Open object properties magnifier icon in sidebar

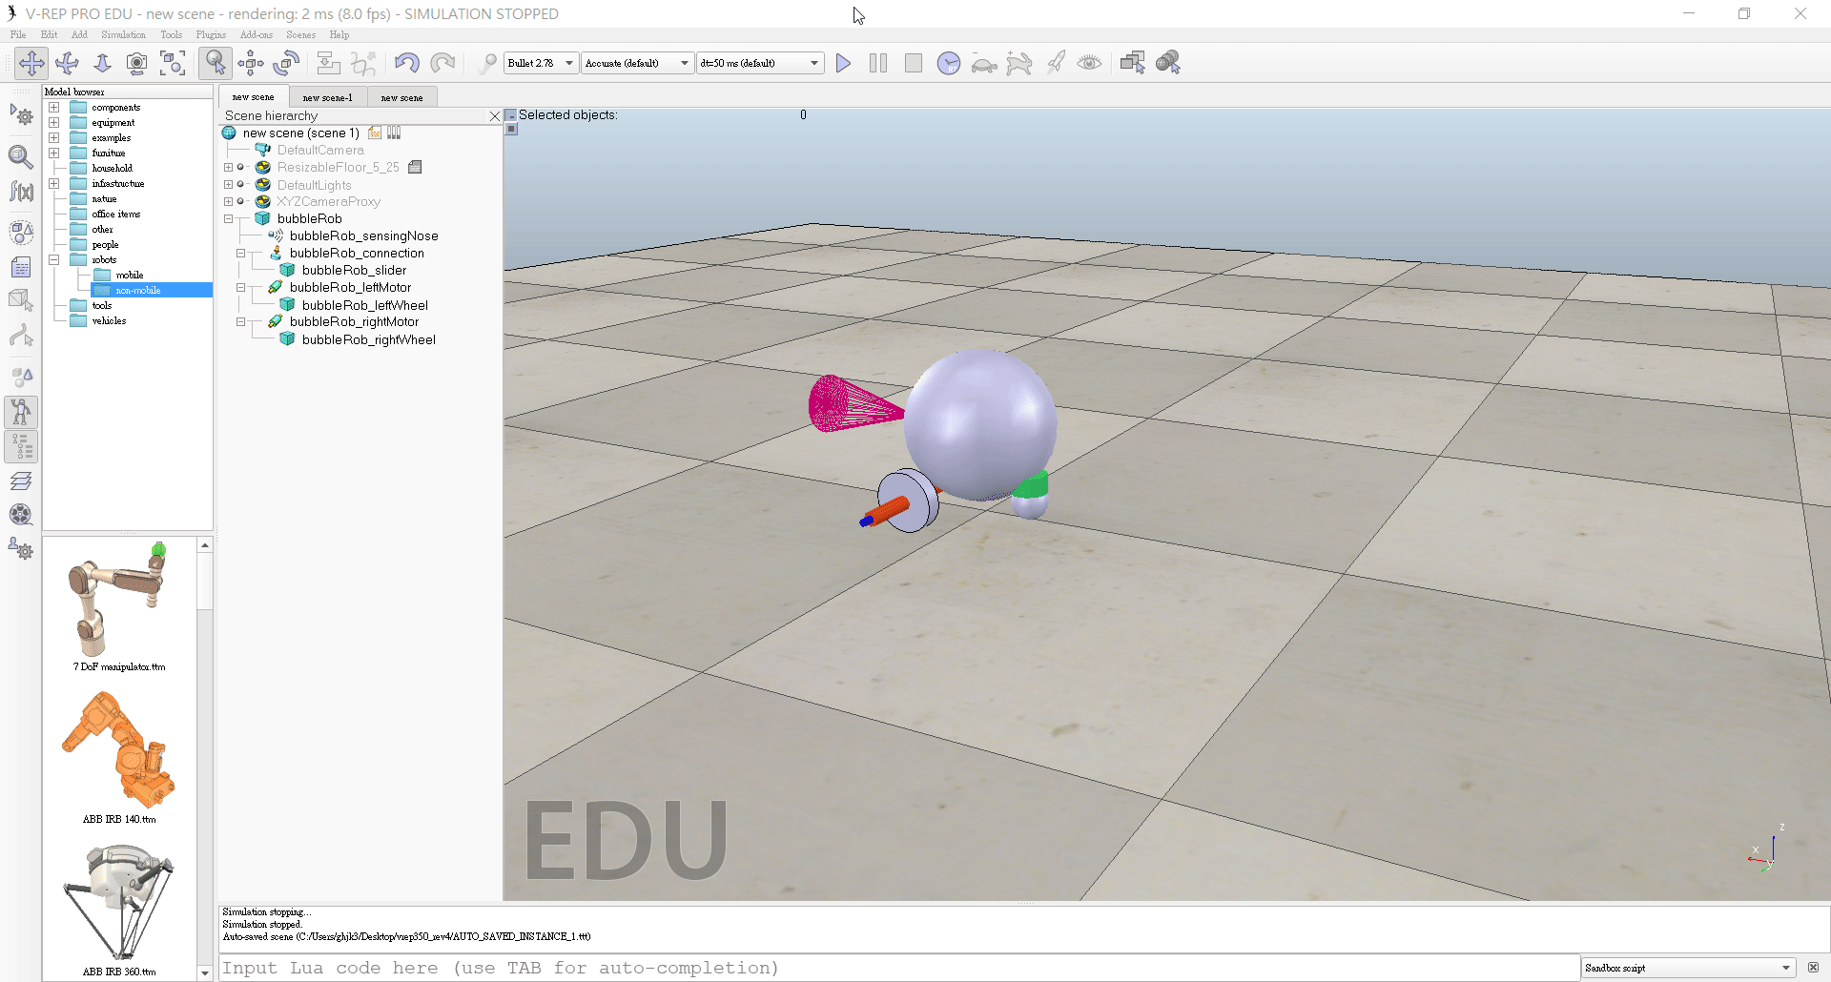pyautogui.click(x=21, y=156)
